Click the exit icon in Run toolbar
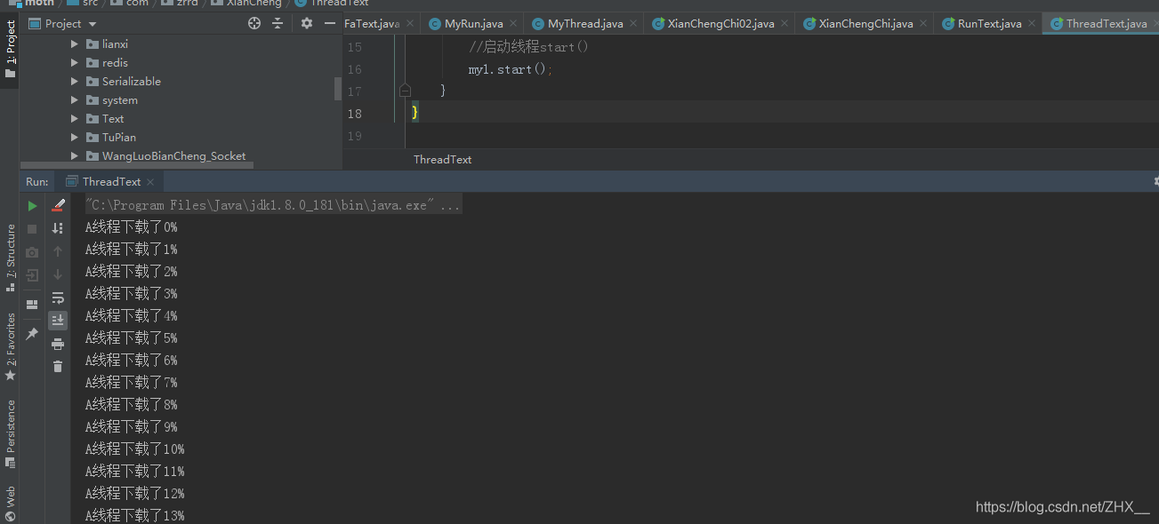 [x=32, y=275]
